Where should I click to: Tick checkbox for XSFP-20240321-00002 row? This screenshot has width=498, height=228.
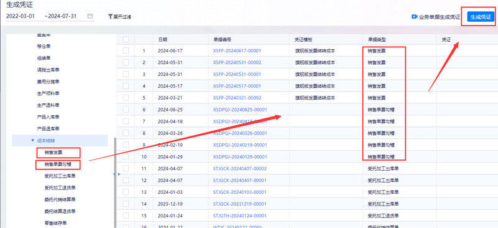tap(126, 98)
